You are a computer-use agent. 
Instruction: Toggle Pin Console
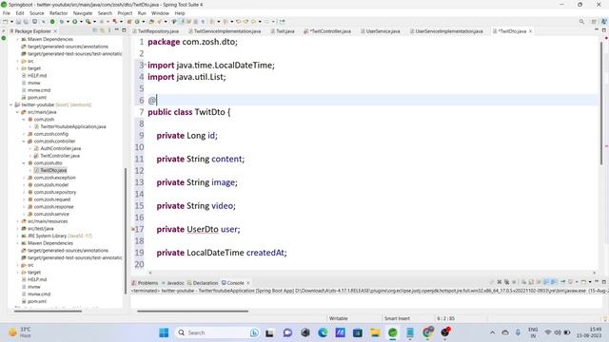(x=562, y=282)
